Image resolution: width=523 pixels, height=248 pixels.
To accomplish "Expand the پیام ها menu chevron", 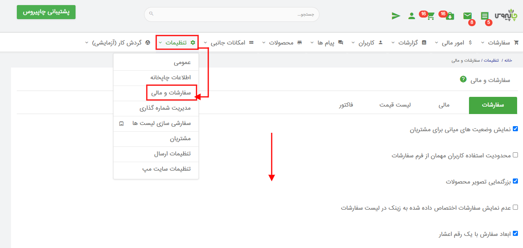I will pyautogui.click(x=312, y=42).
